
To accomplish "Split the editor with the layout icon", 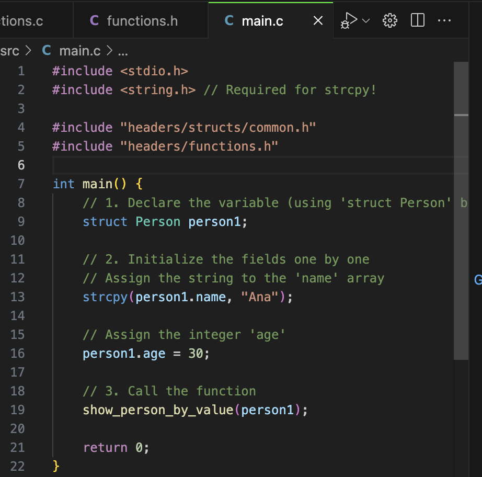I will tap(418, 21).
